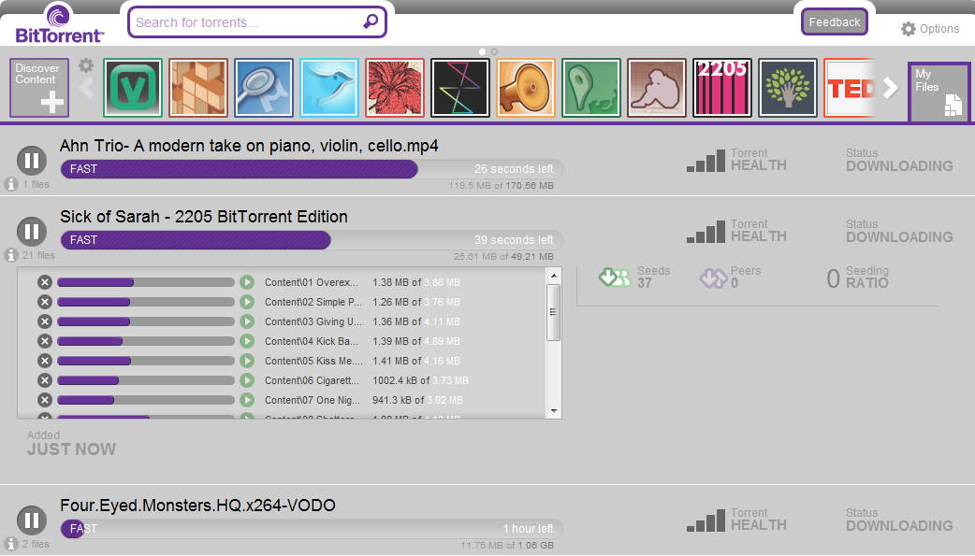Play Content\04 Kick Ba file
The image size is (975, 556).
(247, 341)
